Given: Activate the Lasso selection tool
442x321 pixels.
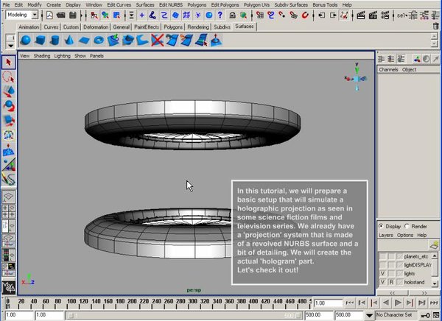Looking at the screenshot, I should (9, 77).
